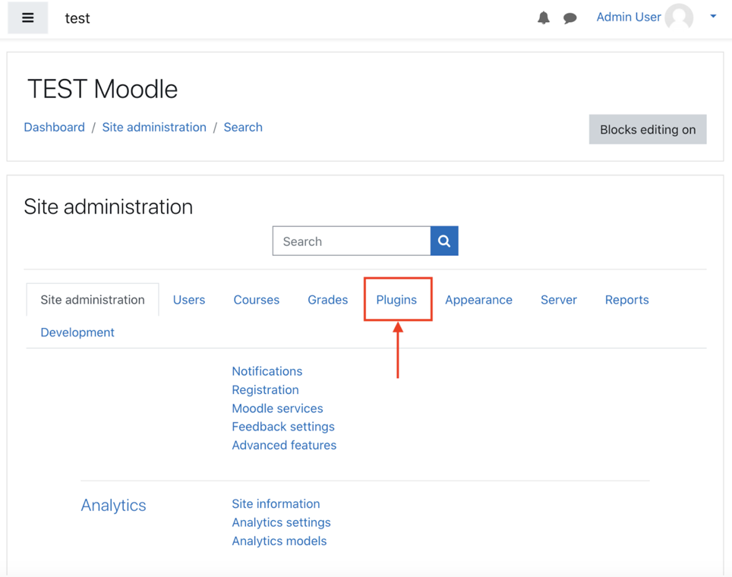The width and height of the screenshot is (732, 577).
Task: Click the Admin User profile avatar
Action: point(678,17)
